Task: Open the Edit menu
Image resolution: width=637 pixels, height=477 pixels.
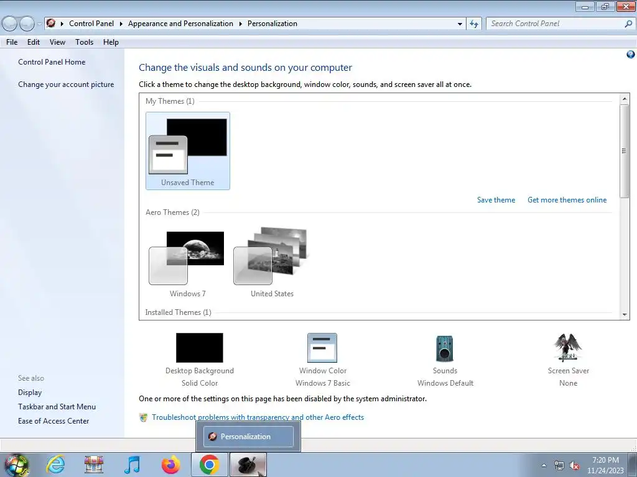Action: click(34, 42)
